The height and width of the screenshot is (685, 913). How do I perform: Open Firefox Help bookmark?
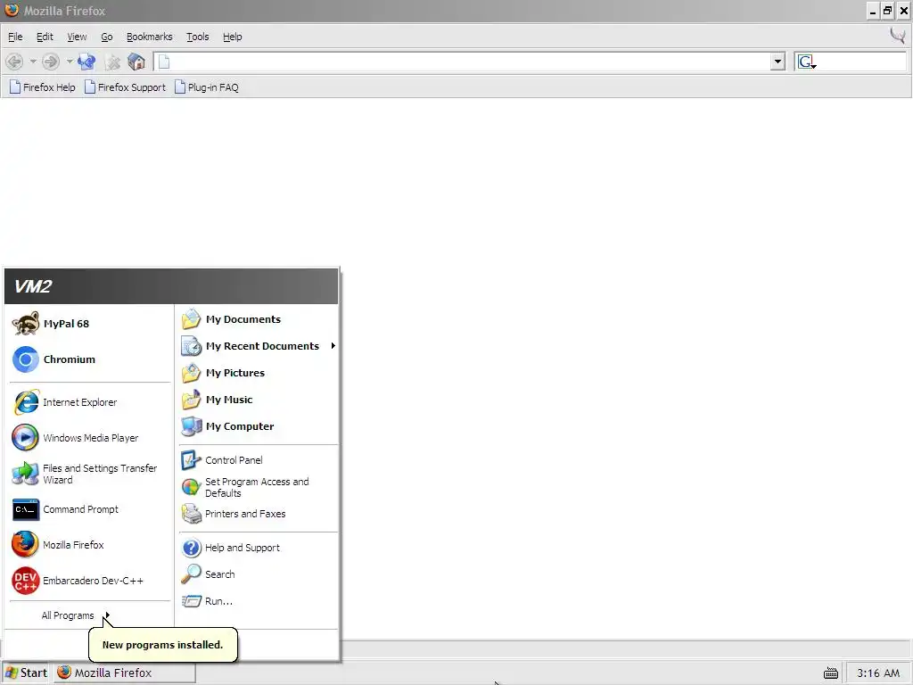tap(43, 87)
